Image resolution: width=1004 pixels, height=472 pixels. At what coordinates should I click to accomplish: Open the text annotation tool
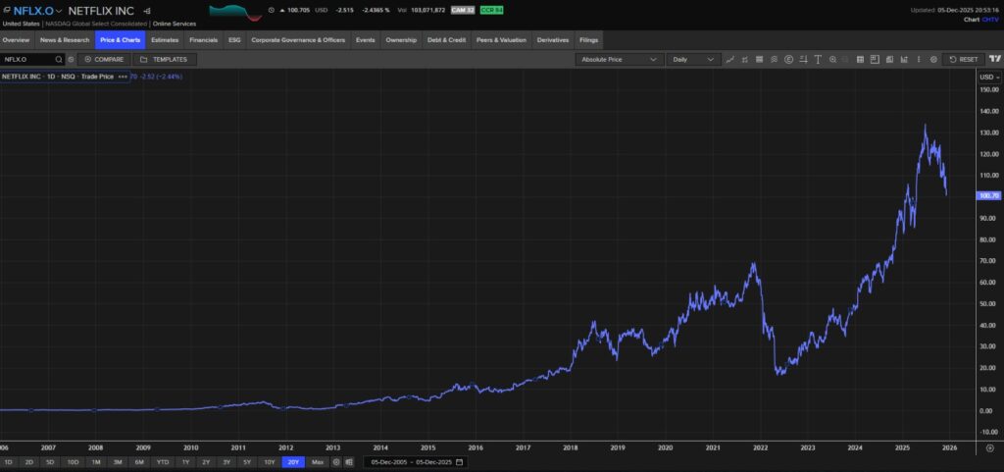(817, 59)
